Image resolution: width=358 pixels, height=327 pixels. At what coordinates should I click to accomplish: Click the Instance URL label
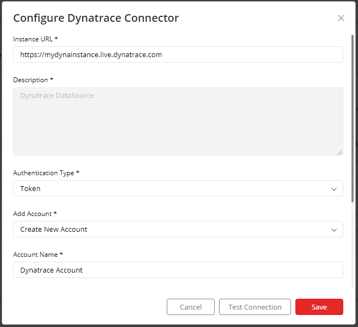coord(35,39)
